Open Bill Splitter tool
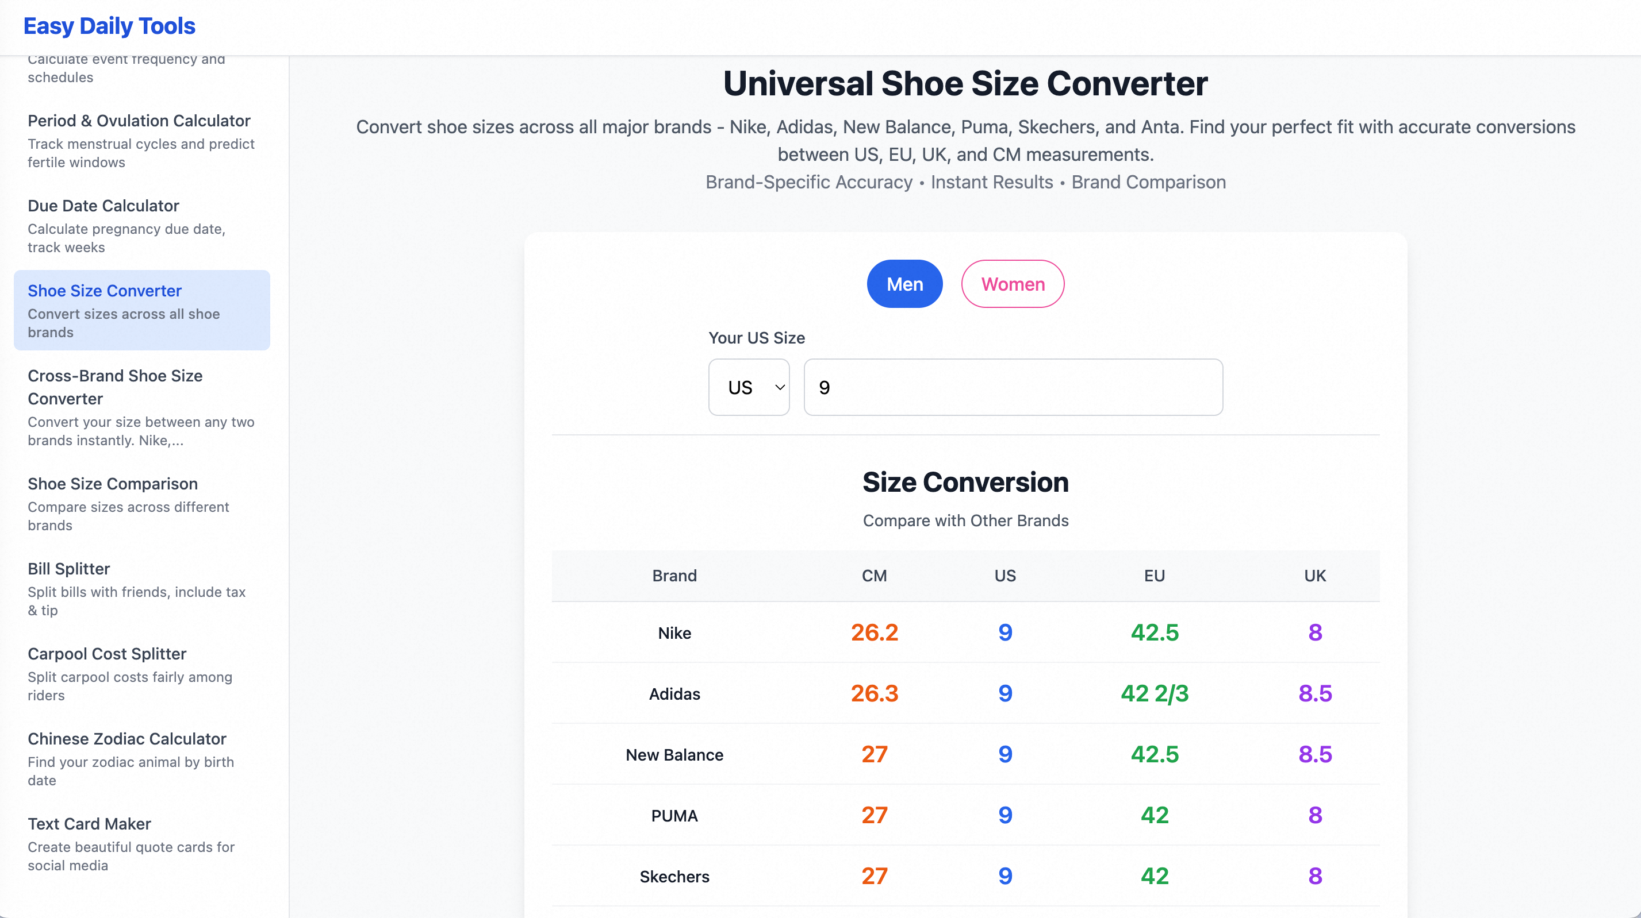Screen dimensions: 1641x918 pyautogui.click(x=142, y=588)
